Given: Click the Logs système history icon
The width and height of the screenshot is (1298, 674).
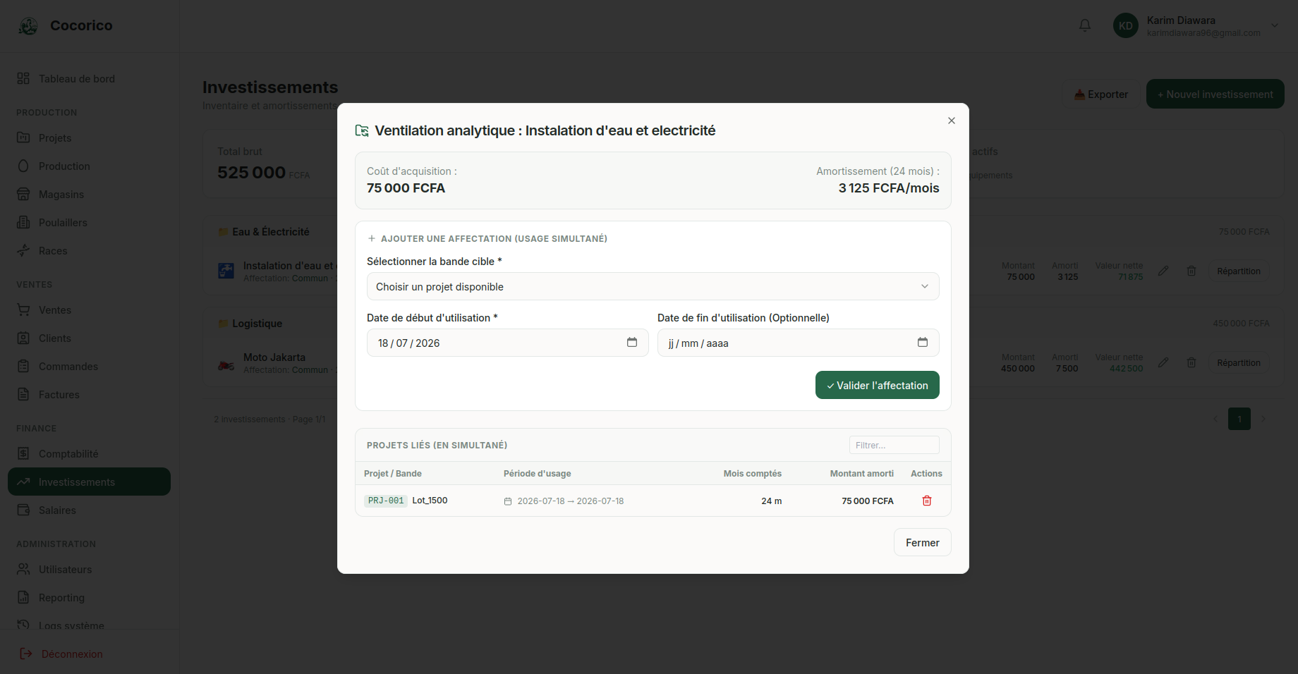Looking at the screenshot, I should [x=23, y=625].
